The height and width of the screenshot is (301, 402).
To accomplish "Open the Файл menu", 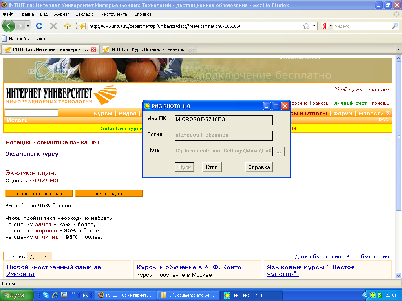I will (x=8, y=15).
